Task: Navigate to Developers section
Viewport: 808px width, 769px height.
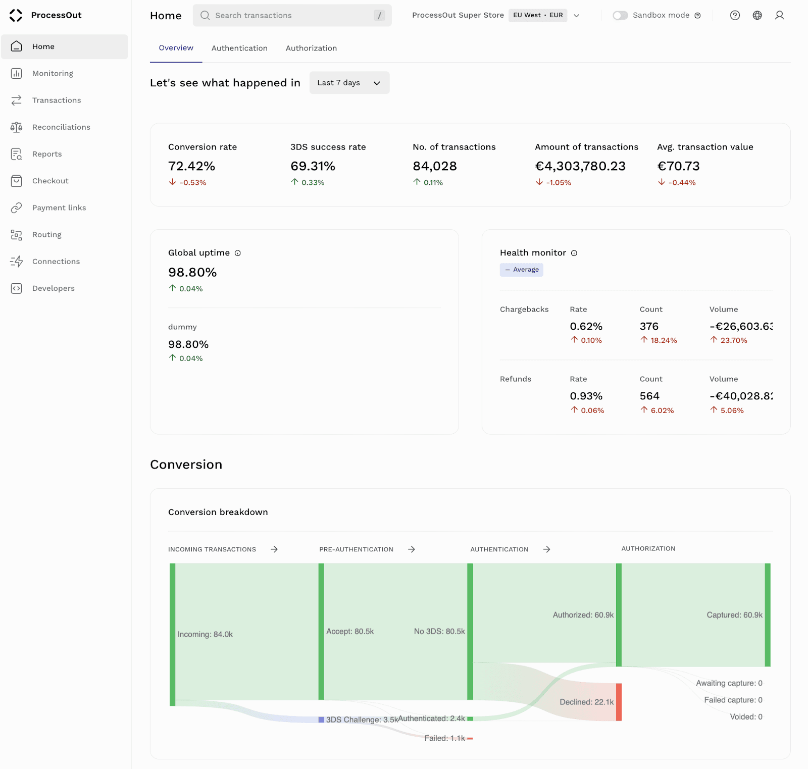Action: click(53, 288)
